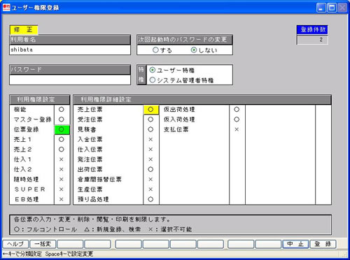Toggle circle mark for 仮出荷処理
350x260 pixels.
point(237,110)
